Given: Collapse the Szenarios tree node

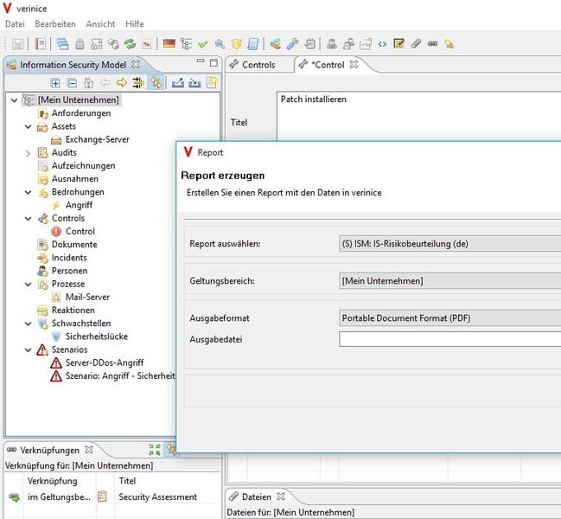Looking at the screenshot, I should [x=28, y=349].
